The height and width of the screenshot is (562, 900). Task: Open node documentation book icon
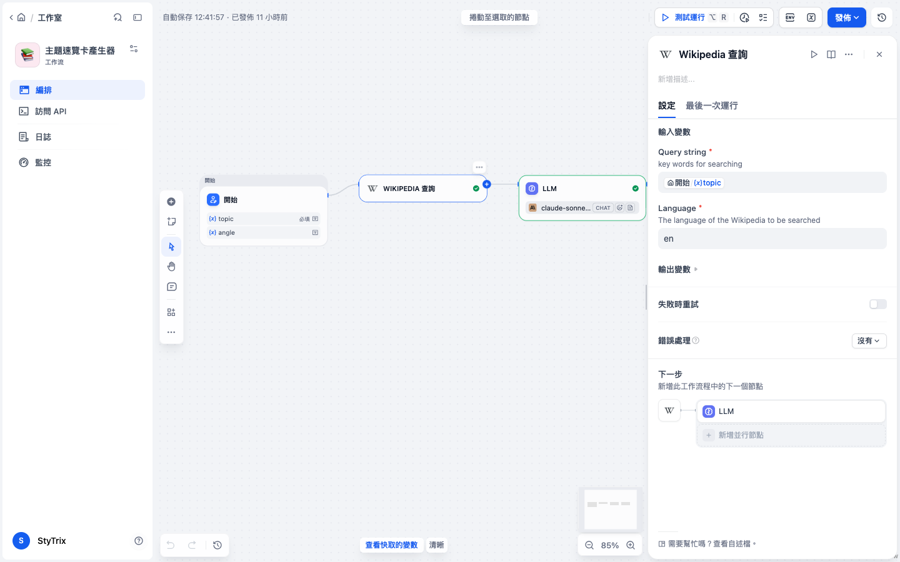click(x=831, y=54)
